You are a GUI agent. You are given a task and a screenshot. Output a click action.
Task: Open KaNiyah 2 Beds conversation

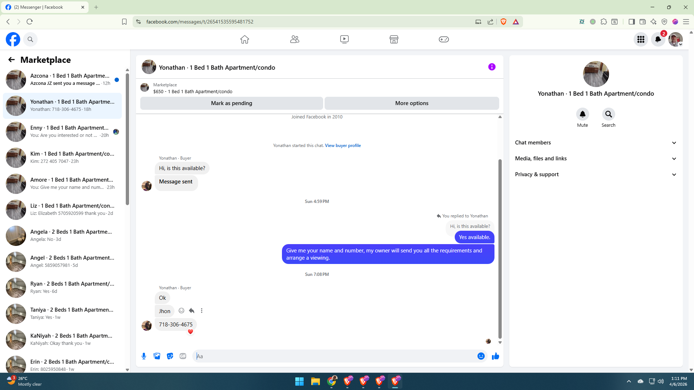pos(62,340)
